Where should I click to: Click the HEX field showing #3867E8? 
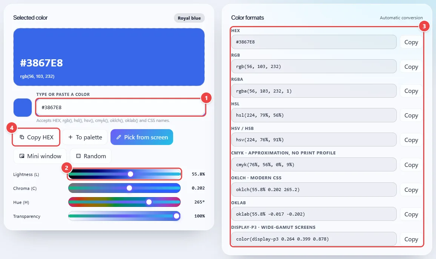[314, 42]
